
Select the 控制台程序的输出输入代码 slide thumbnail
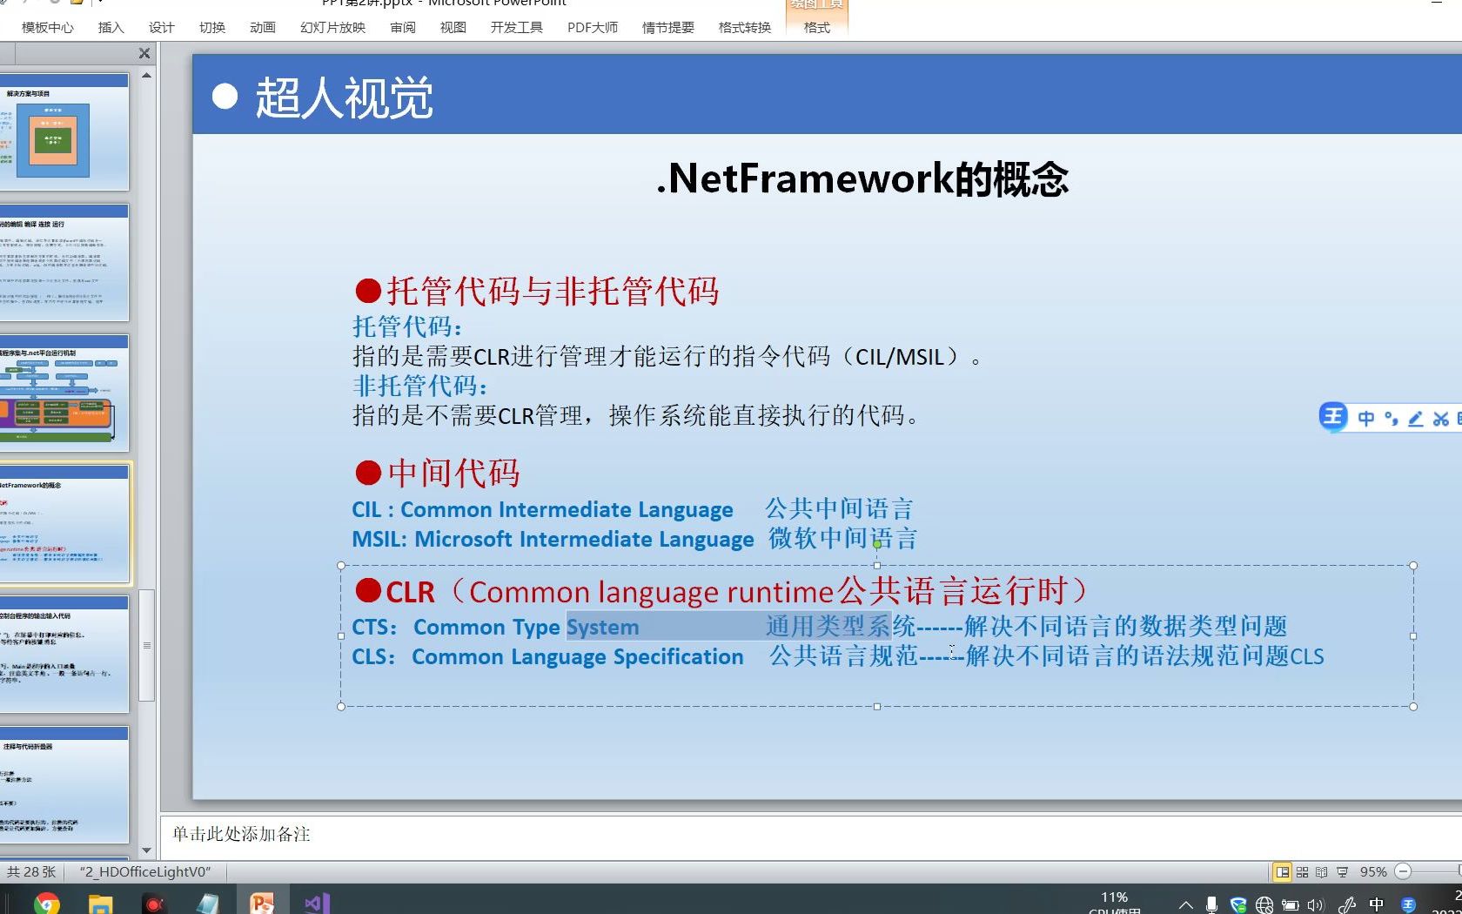click(x=64, y=655)
